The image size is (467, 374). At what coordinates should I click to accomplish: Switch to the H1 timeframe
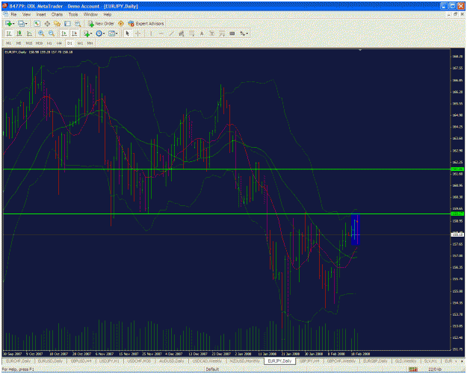pos(49,43)
